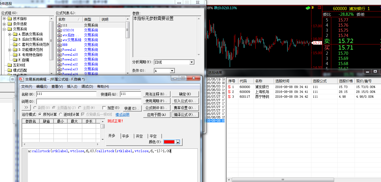Select 序列计算 run mode radio button
The width and height of the screenshot is (381, 182).
tap(40, 114)
